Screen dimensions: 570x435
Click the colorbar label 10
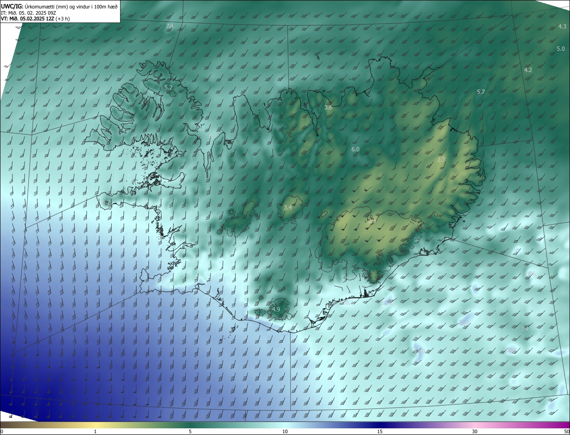(x=285, y=432)
